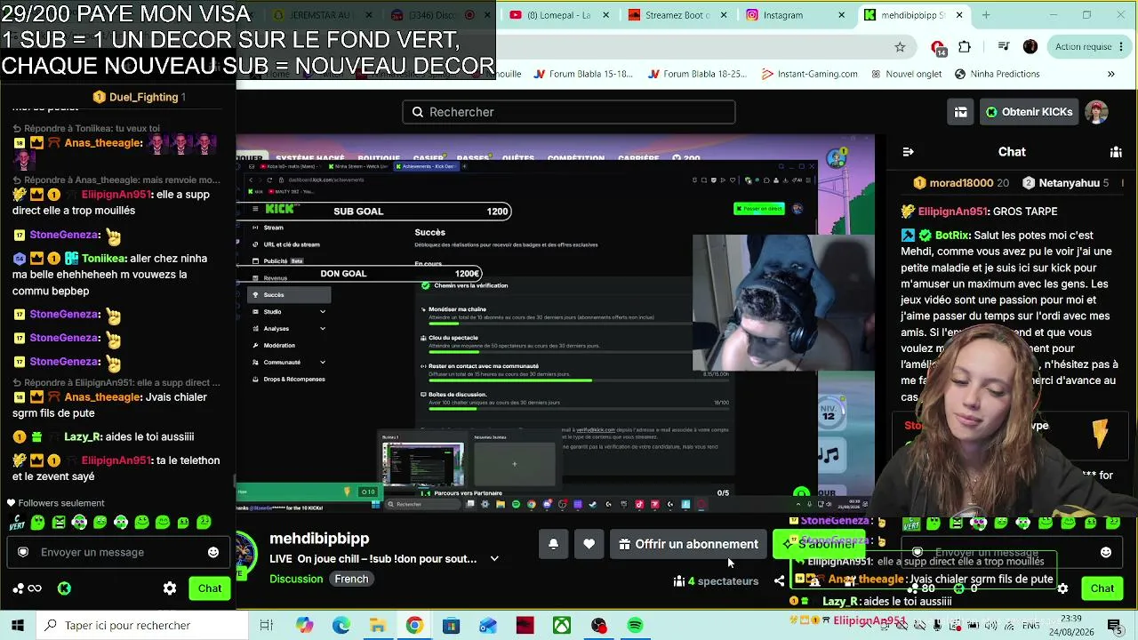The height and width of the screenshot is (640, 1138).
Task: Open Microsoft Store from the taskbar
Action: pos(451,626)
